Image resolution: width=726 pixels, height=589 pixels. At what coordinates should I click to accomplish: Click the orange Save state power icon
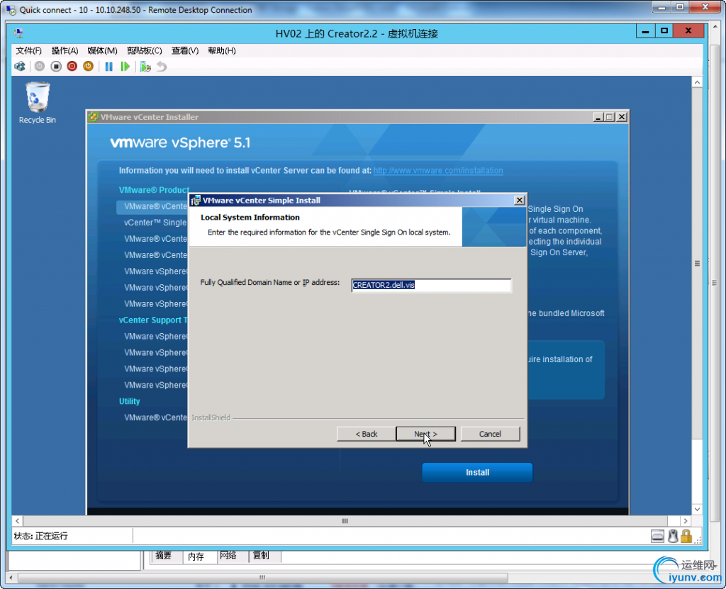(88, 67)
